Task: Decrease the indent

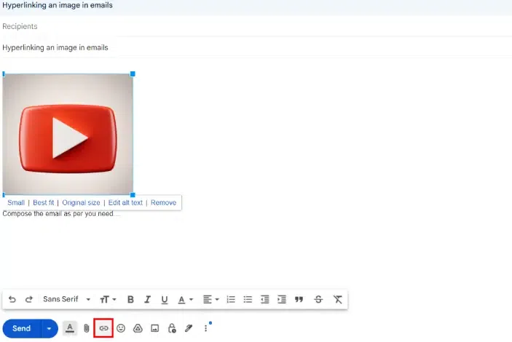Action: point(265,299)
